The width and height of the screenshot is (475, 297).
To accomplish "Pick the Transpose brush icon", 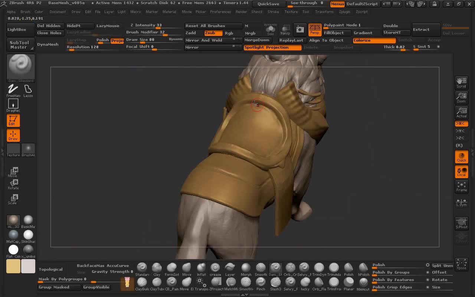I will [x=202, y=284].
